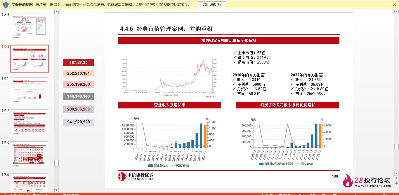Open slide 131 thumbnail
The width and height of the screenshot is (399, 195).
[30, 90]
